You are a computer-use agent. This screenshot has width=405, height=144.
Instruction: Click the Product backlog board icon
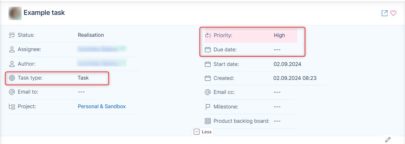click(x=208, y=121)
